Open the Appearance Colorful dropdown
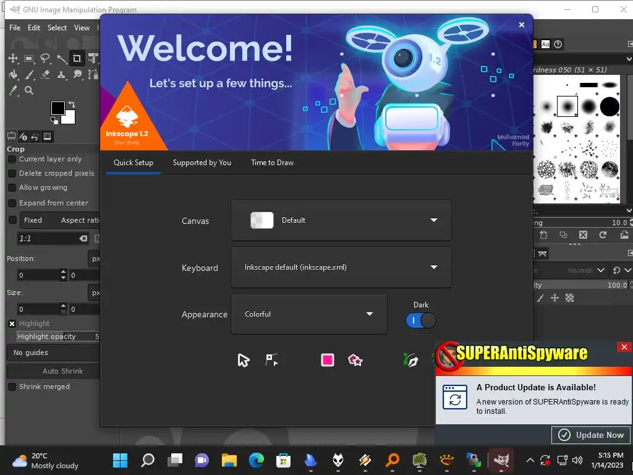The image size is (633, 475). [309, 314]
